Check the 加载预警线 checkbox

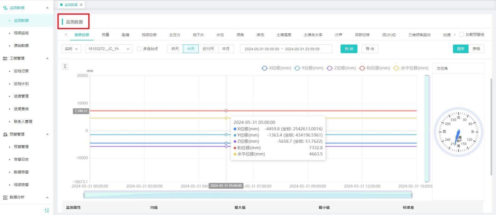(462, 35)
